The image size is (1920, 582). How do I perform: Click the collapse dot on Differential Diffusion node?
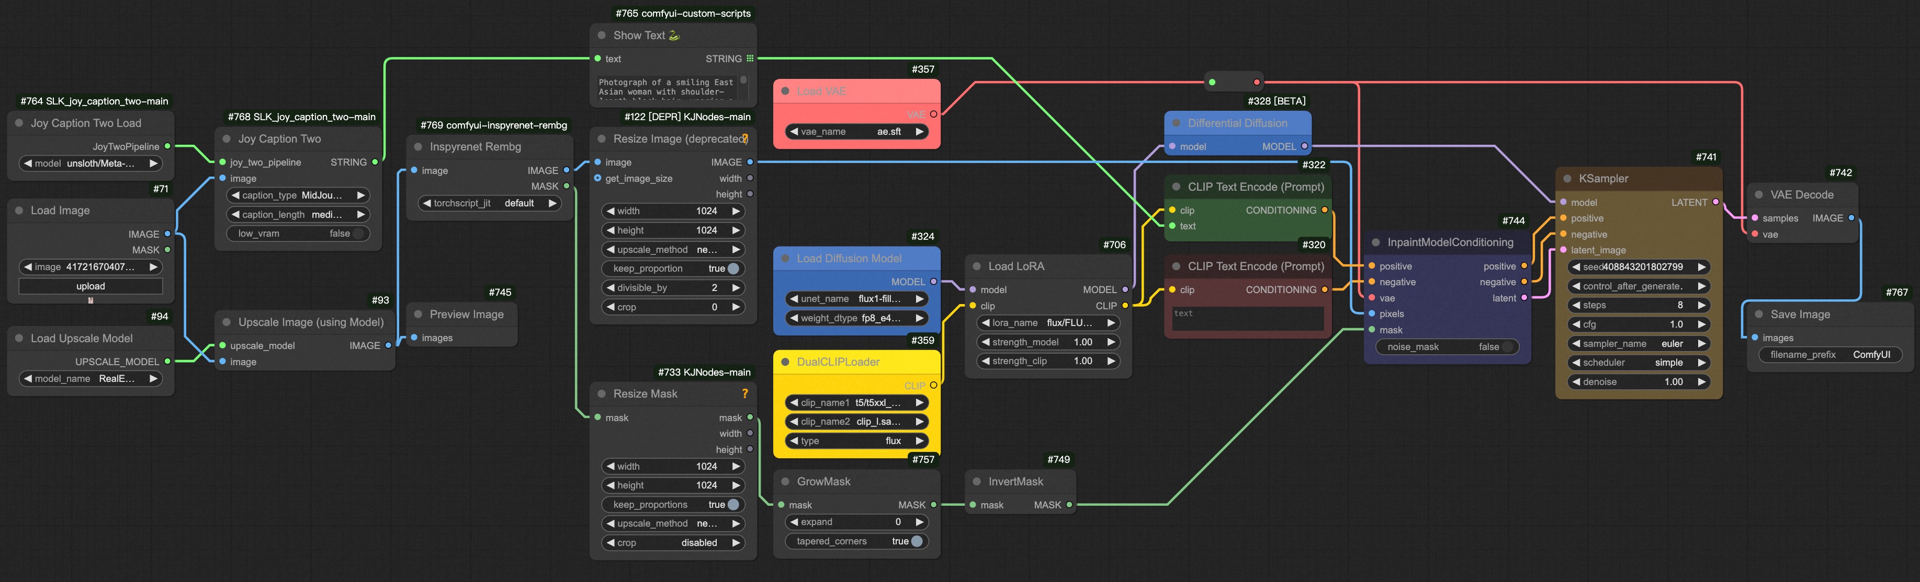pyautogui.click(x=1176, y=123)
